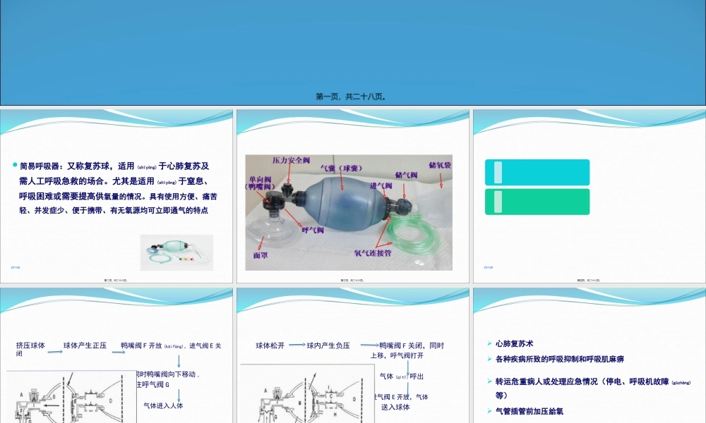Select the 氧气连接管 label below the tubing
Image resolution: width=706 pixels, height=423 pixels.
click(x=373, y=253)
